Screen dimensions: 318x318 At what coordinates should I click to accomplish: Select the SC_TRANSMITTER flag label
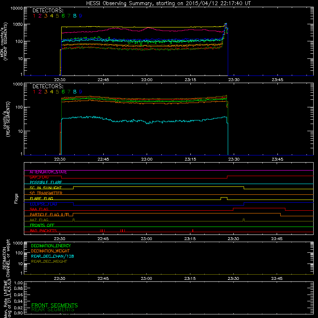pos(46,193)
